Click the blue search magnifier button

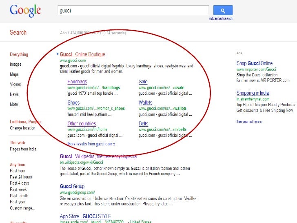(x=223, y=10)
